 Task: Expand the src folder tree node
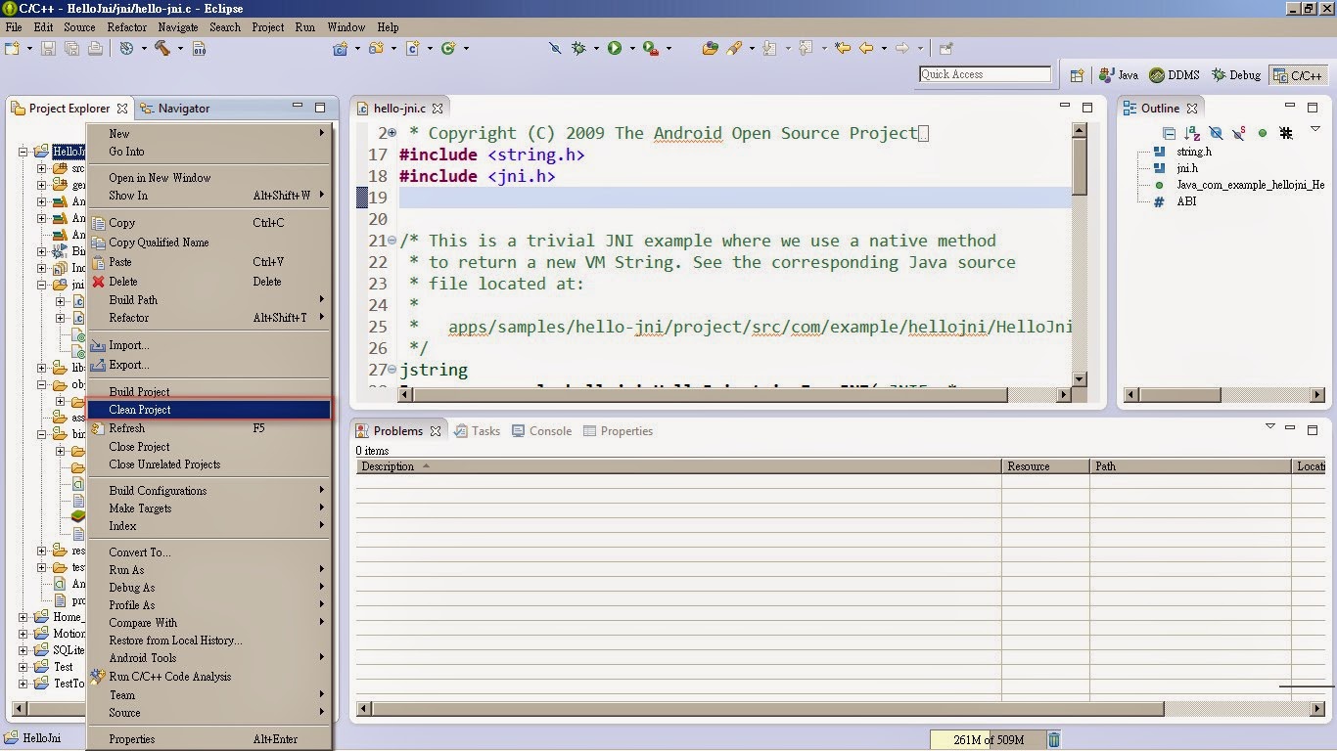[42, 169]
